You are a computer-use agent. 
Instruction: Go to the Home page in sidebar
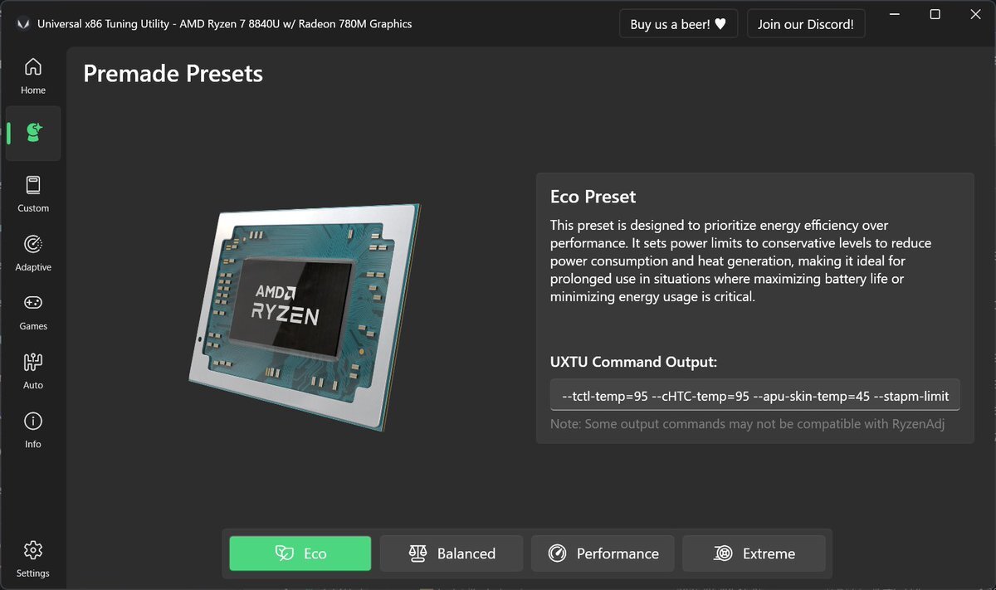point(33,76)
